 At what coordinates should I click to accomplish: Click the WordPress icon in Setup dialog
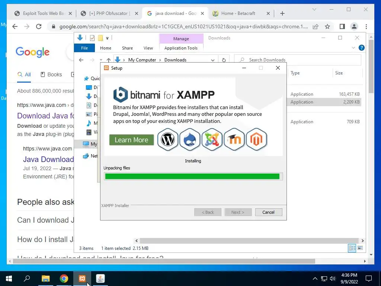[x=168, y=140]
